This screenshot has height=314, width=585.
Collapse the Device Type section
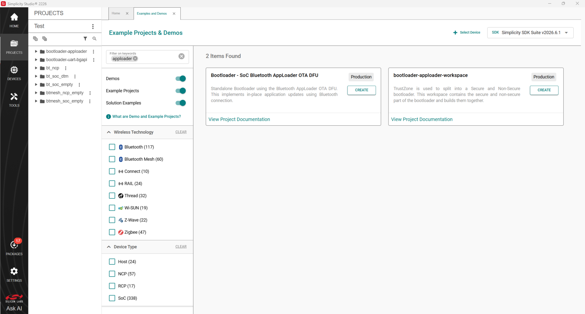coord(109,247)
